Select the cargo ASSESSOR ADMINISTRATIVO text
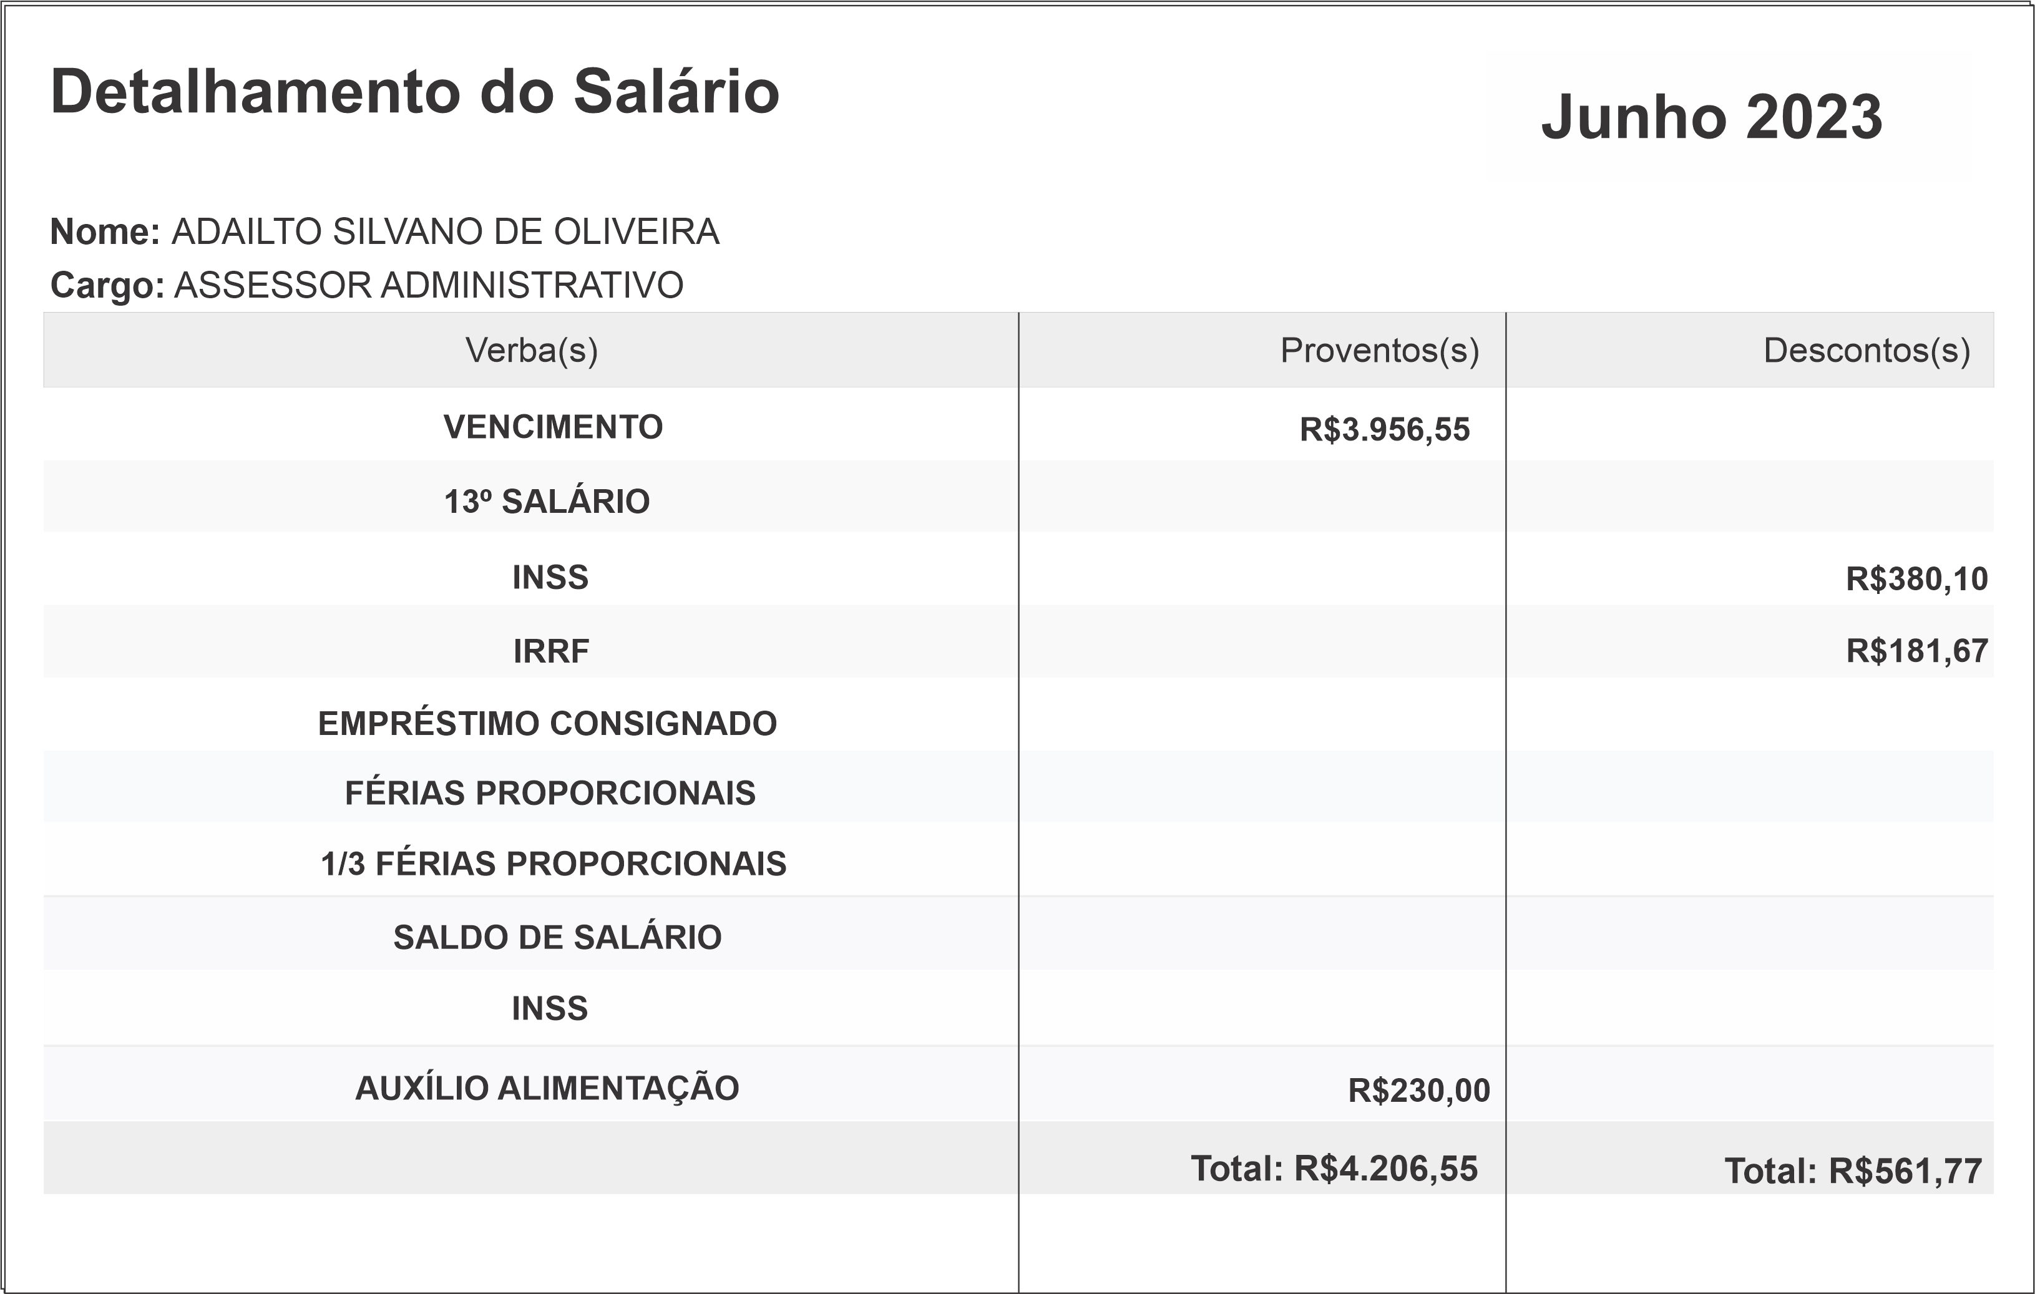Viewport: 2035px width, 1294px height. 429,286
